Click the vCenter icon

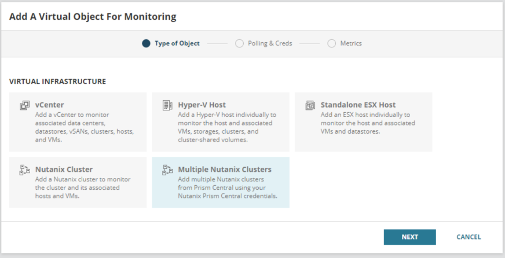click(24, 105)
